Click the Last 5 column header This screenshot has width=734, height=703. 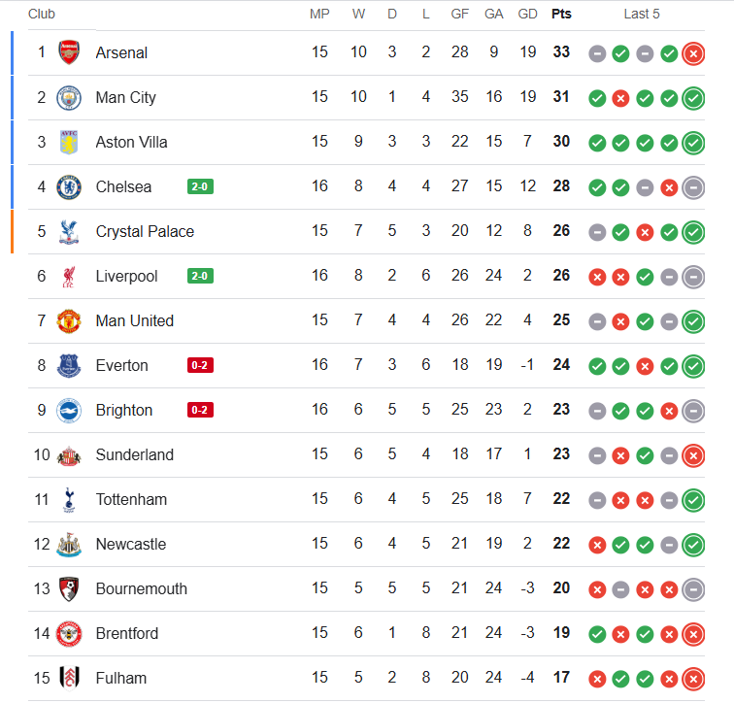point(642,14)
